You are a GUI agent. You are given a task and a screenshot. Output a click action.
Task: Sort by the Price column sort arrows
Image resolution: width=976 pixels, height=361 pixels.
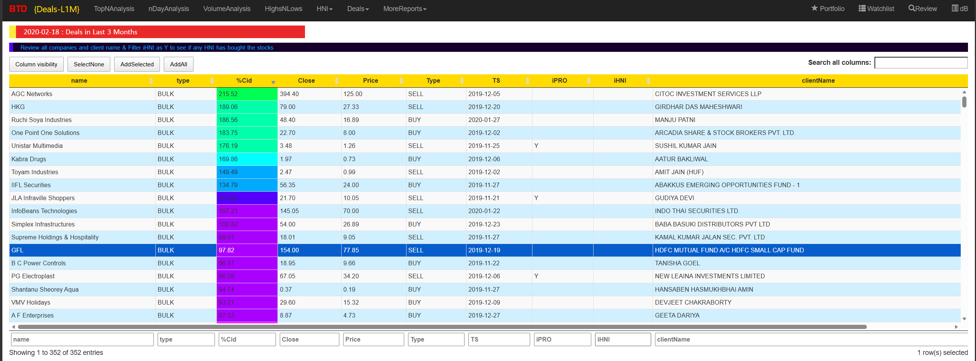click(x=401, y=81)
